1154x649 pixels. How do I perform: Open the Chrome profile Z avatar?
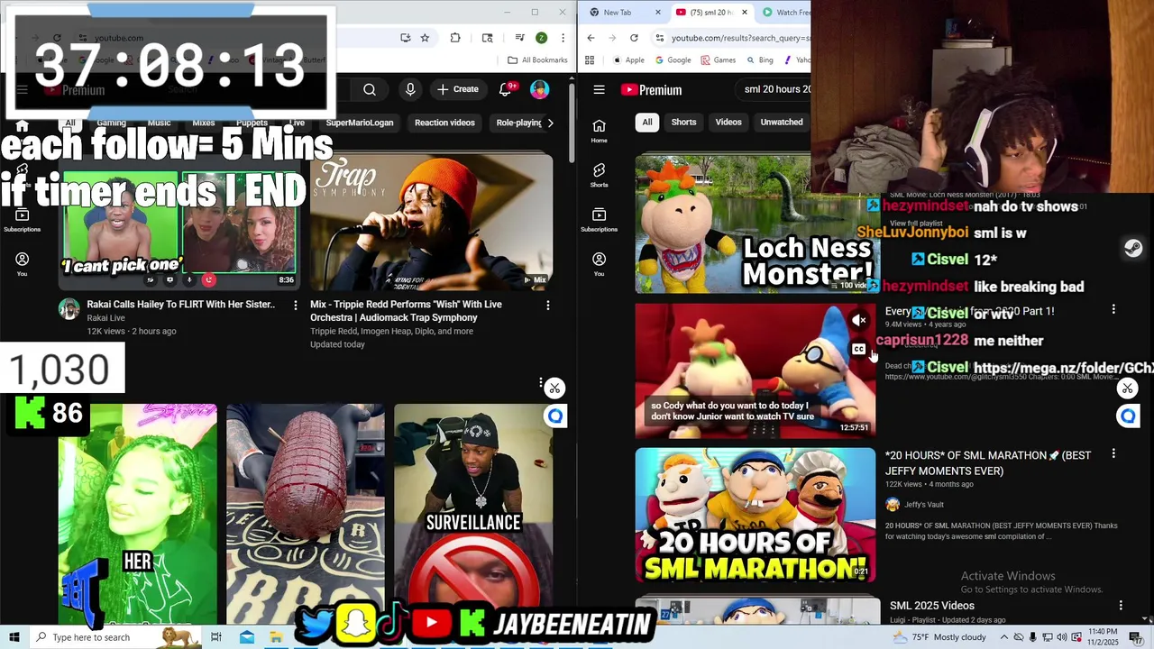click(541, 38)
